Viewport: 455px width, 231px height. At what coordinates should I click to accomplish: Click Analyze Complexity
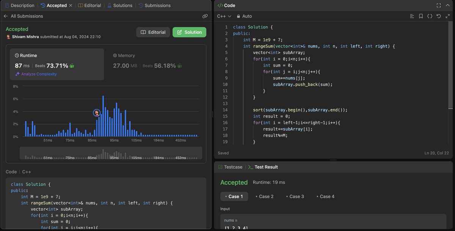pos(36,74)
